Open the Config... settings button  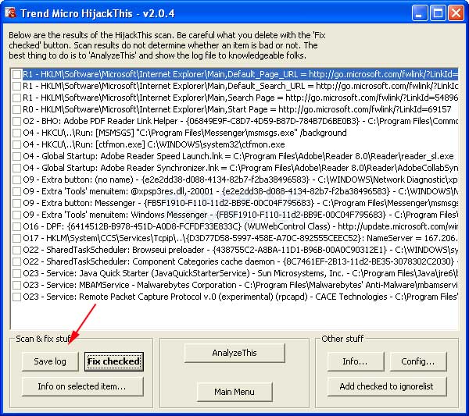coord(418,361)
